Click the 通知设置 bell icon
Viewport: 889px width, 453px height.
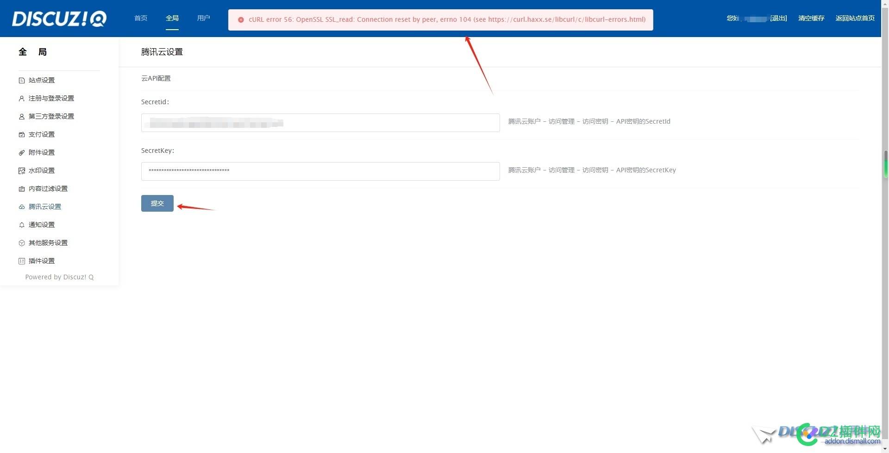pyautogui.click(x=22, y=225)
